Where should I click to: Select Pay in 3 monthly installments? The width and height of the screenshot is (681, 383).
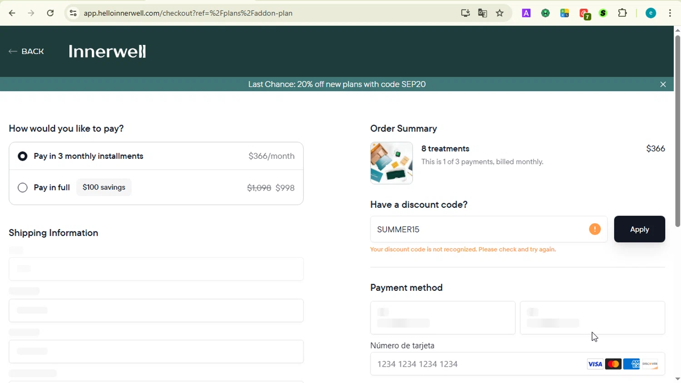[156, 156]
